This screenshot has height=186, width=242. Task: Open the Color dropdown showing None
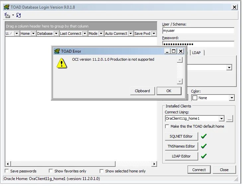(231, 98)
